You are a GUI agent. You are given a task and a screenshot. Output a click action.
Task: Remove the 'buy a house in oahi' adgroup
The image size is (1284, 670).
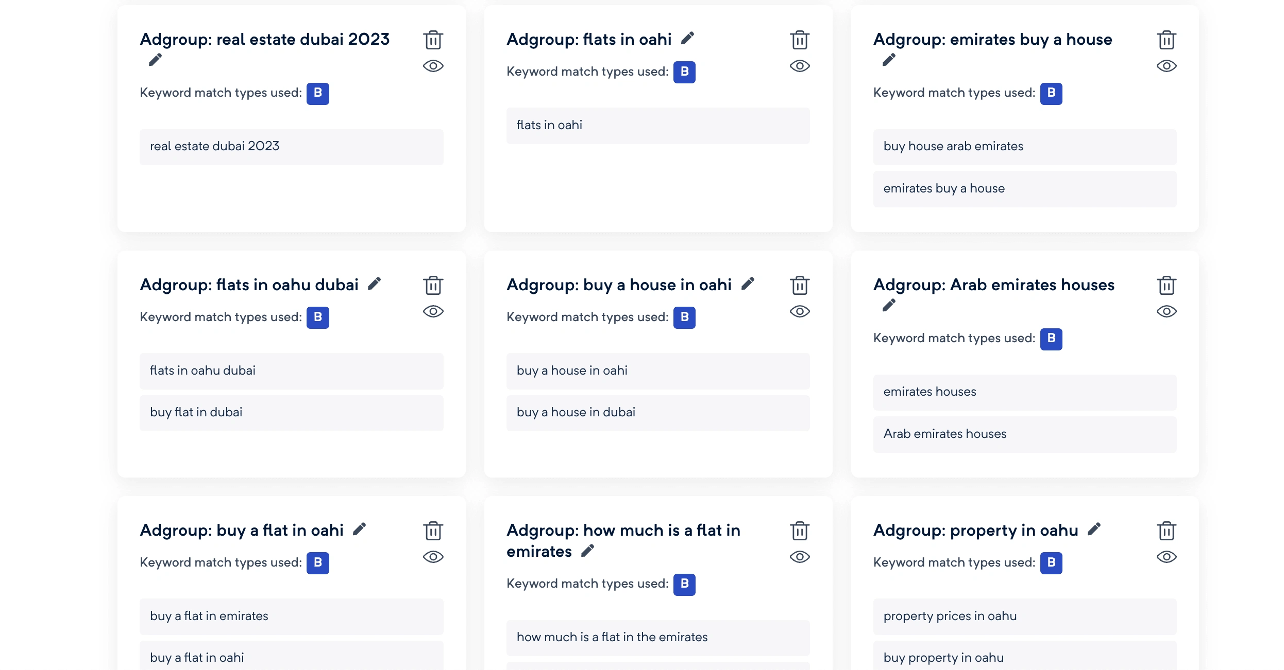(x=799, y=285)
